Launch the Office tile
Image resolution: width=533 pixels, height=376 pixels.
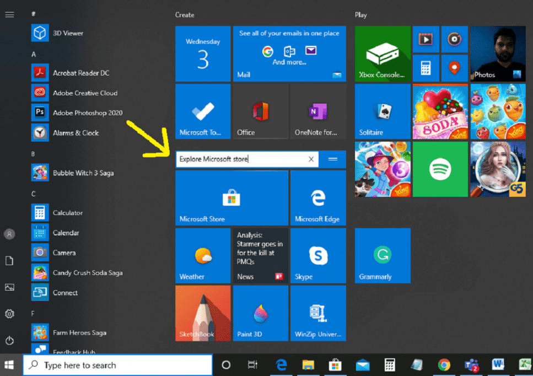pyautogui.click(x=260, y=111)
